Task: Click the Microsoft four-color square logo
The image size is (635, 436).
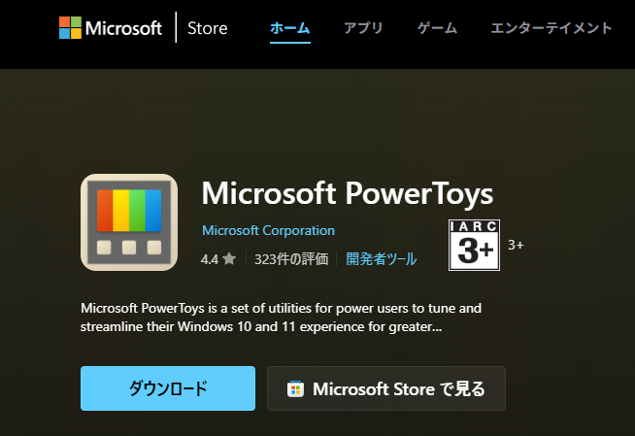Action: pyautogui.click(x=70, y=27)
